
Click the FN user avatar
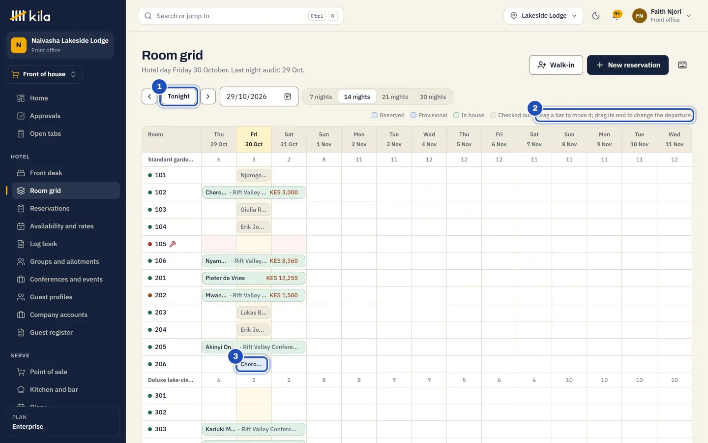(x=639, y=16)
